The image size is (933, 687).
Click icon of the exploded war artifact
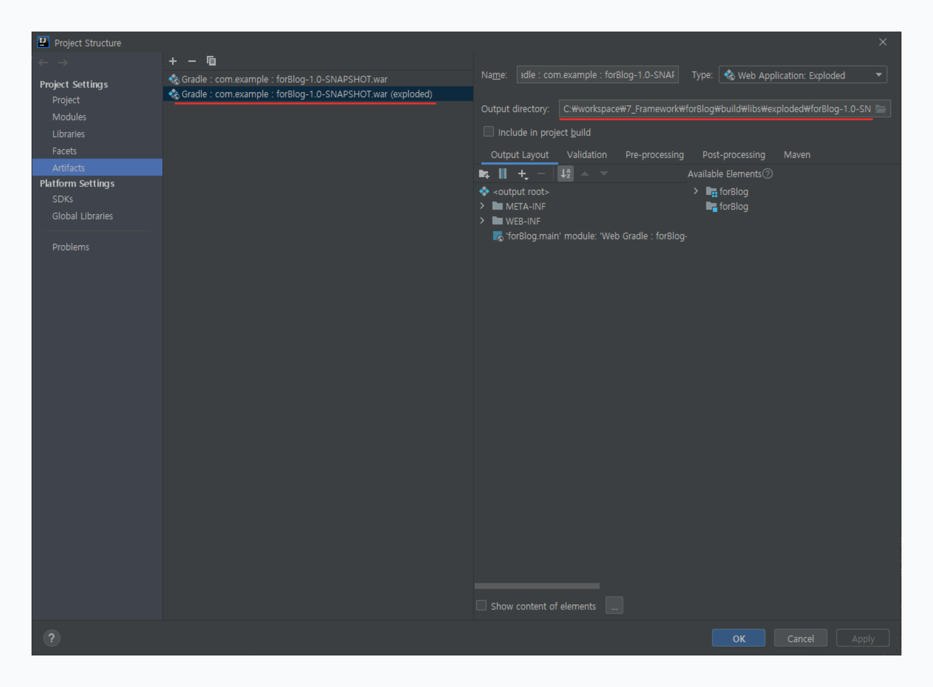(174, 94)
